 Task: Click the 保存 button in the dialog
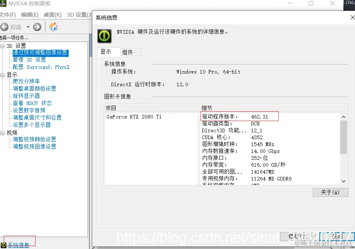[x=298, y=237]
